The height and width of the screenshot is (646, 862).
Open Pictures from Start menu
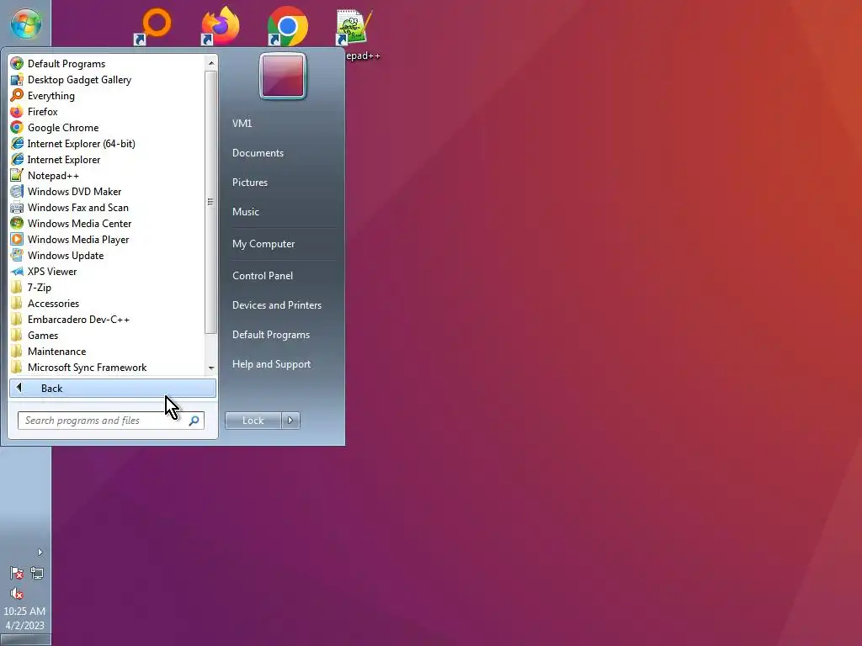[249, 183]
